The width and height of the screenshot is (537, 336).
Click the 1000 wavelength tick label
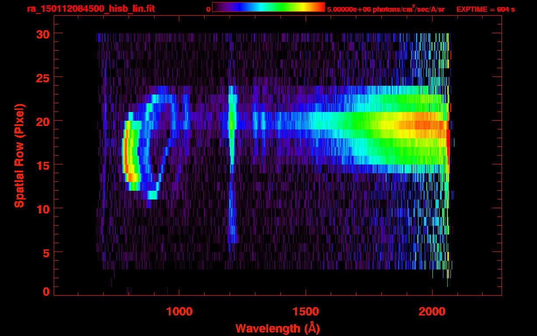tap(179, 312)
